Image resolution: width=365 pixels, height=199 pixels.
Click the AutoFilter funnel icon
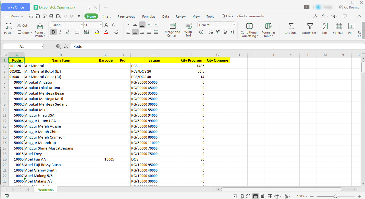click(x=310, y=26)
